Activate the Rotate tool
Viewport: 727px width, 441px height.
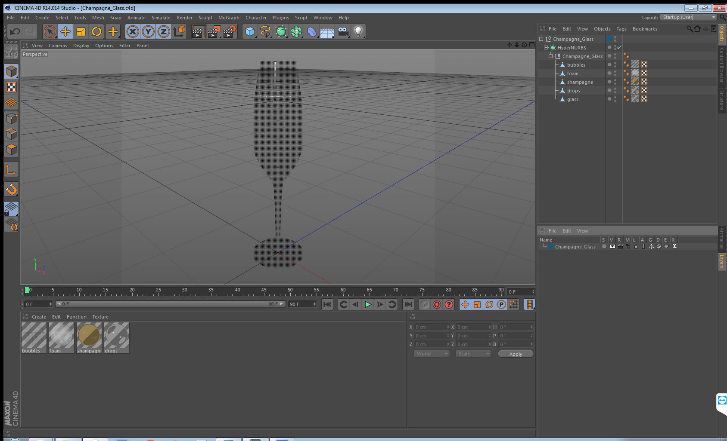pyautogui.click(x=96, y=31)
